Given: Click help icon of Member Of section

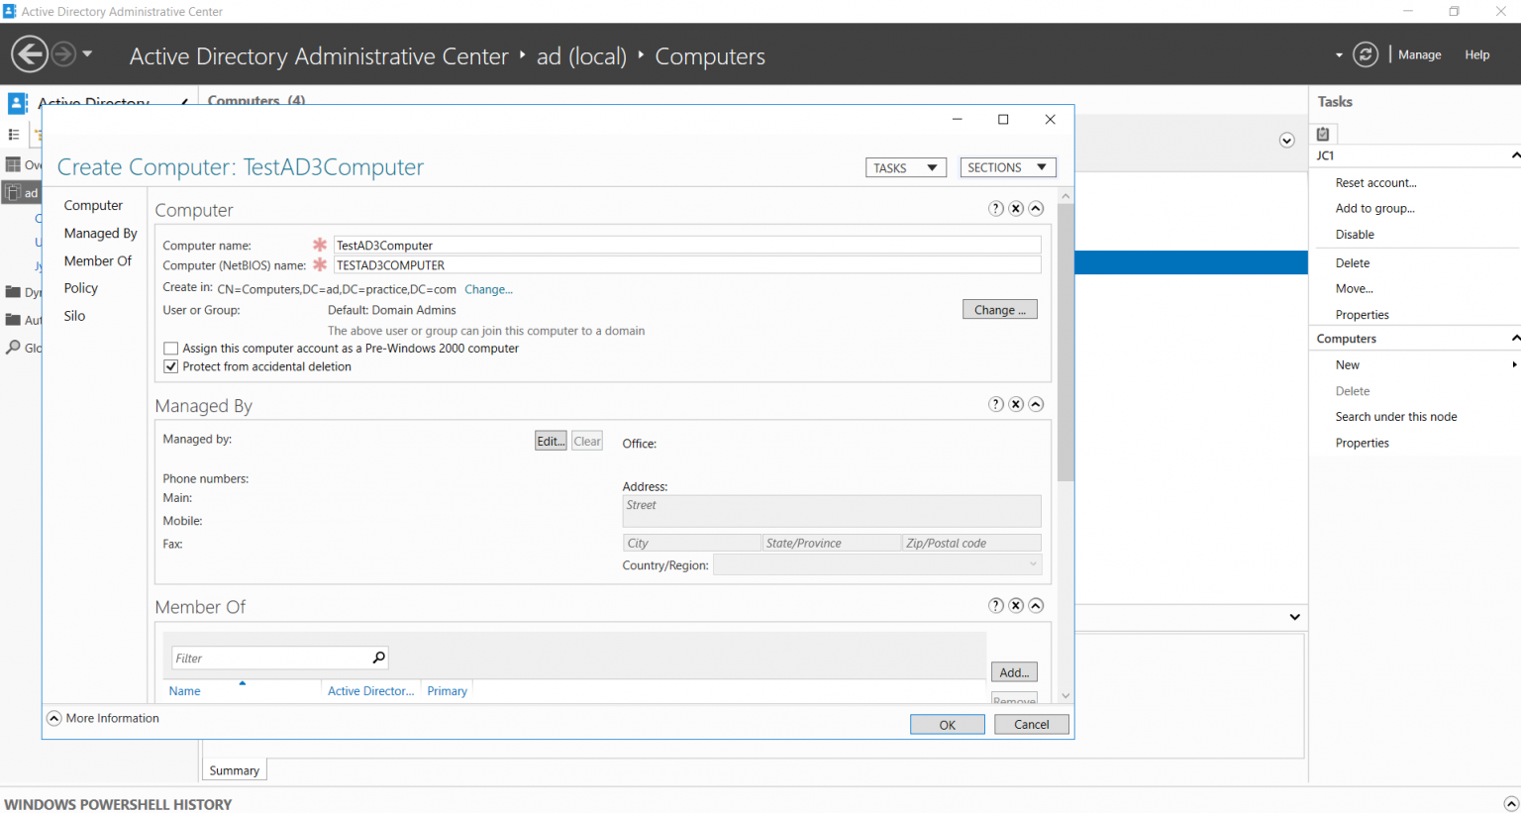Looking at the screenshot, I should (996, 605).
